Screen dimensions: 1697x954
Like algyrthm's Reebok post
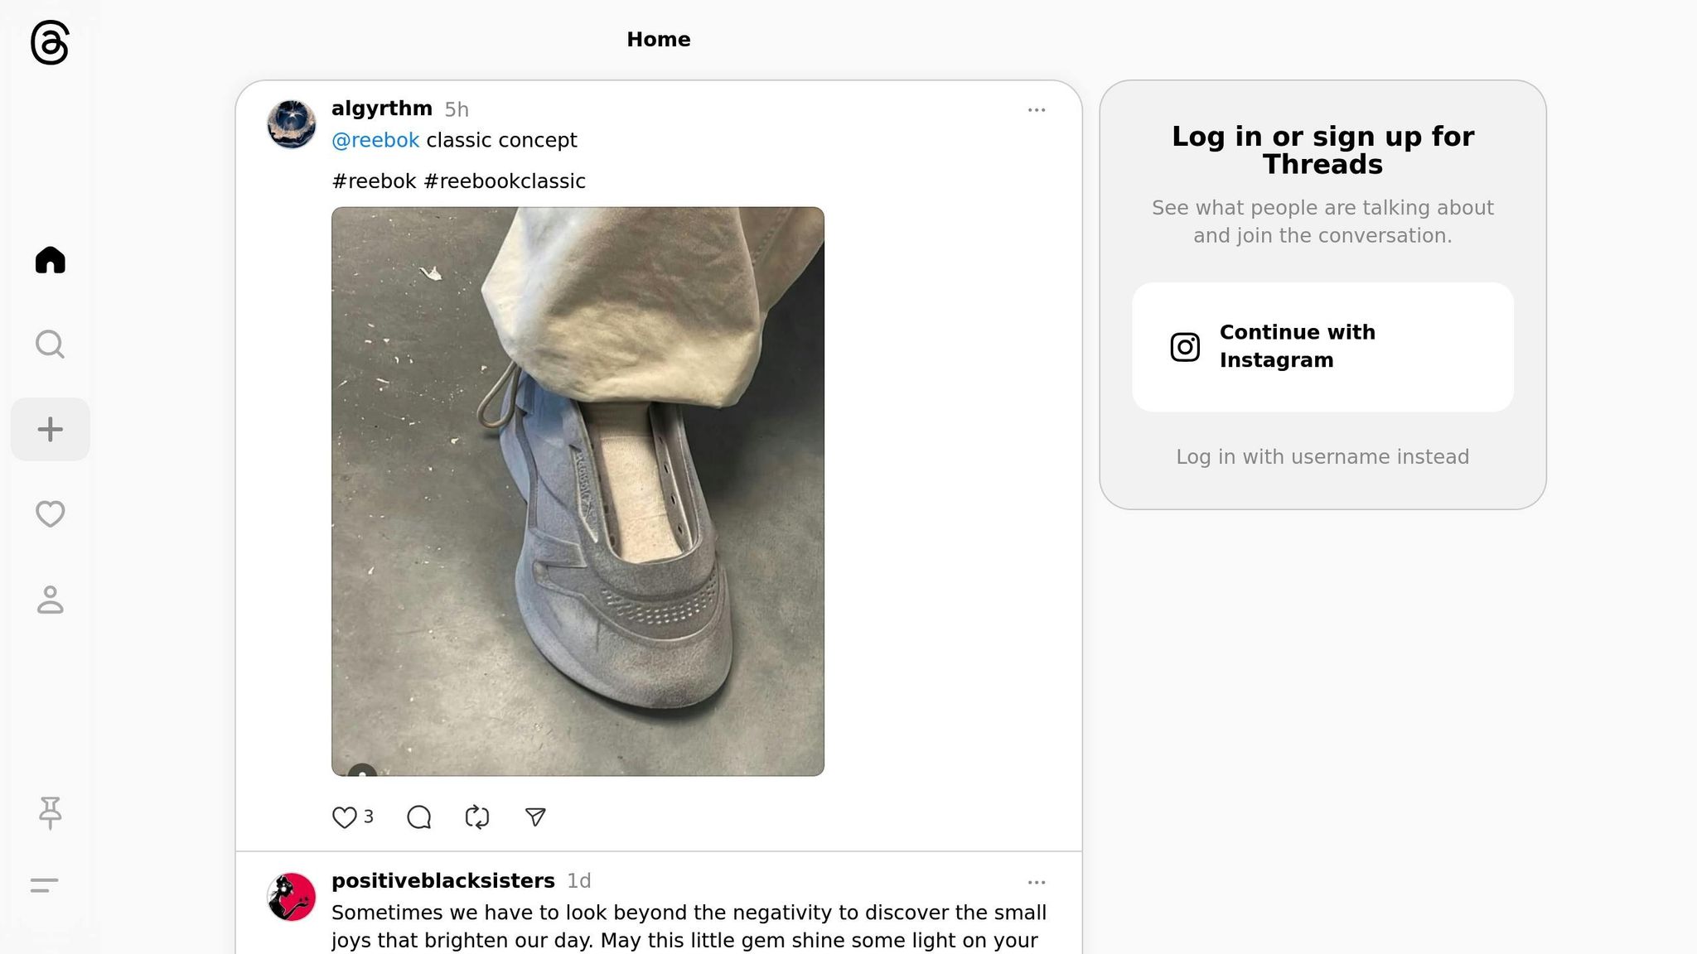click(344, 817)
